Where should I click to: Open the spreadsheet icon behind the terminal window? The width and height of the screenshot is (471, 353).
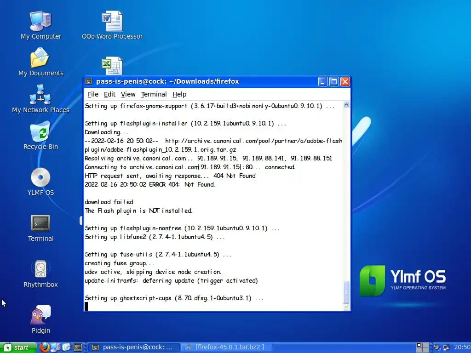112,65
